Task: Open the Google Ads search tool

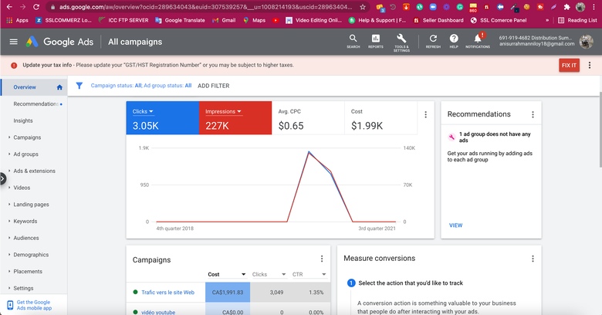Action: coord(353,40)
